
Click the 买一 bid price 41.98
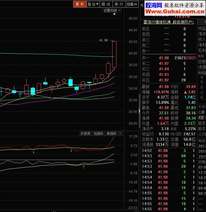(x=164, y=58)
